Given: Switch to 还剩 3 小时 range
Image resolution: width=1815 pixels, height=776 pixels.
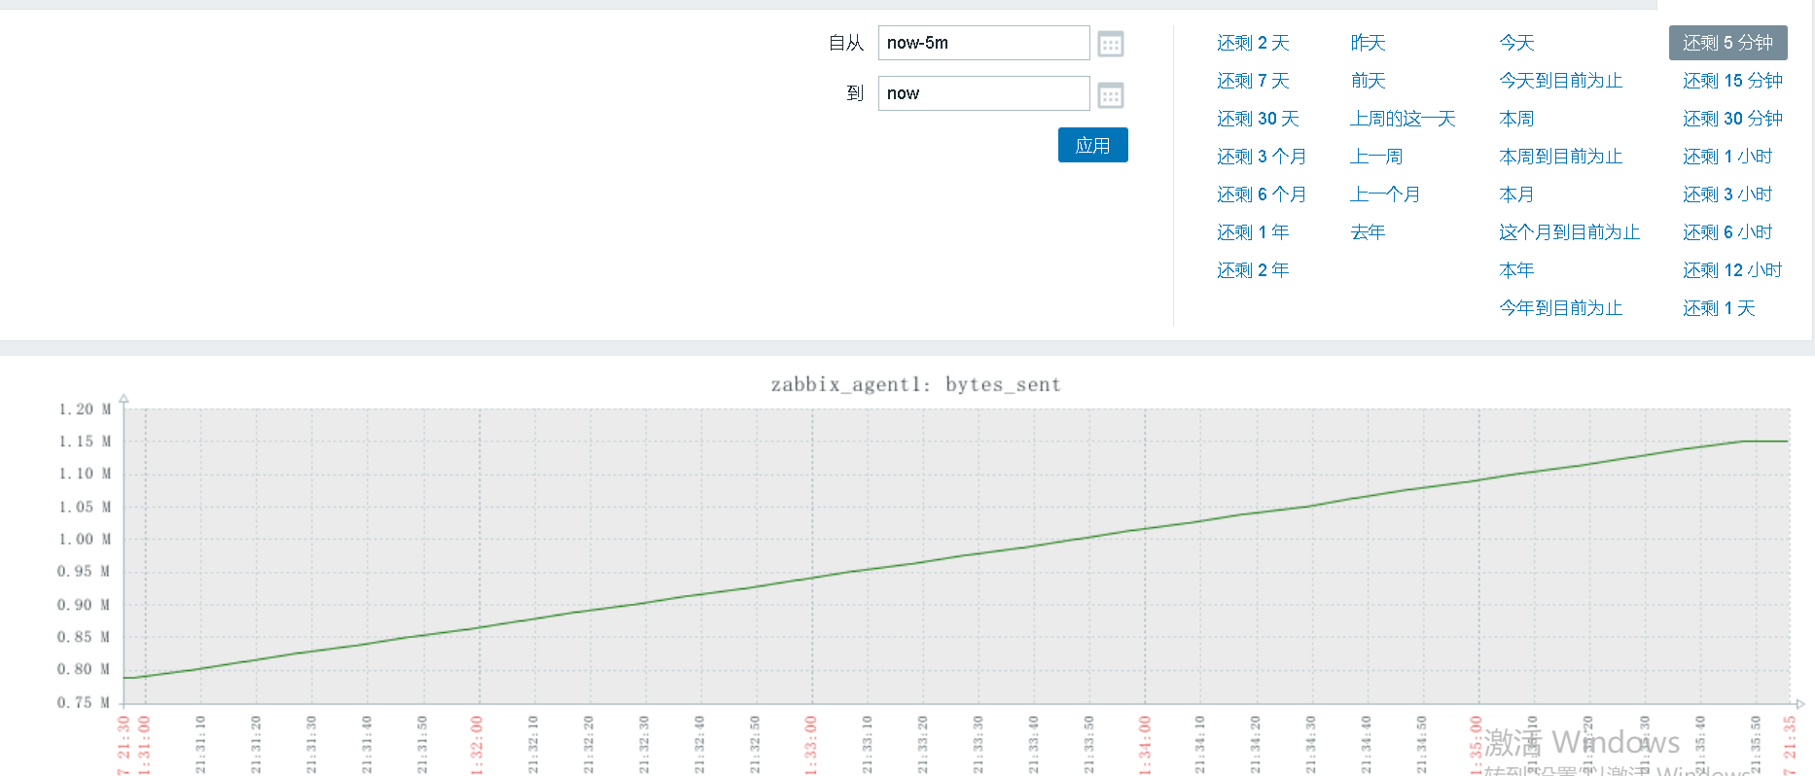Looking at the screenshot, I should point(1727,194).
